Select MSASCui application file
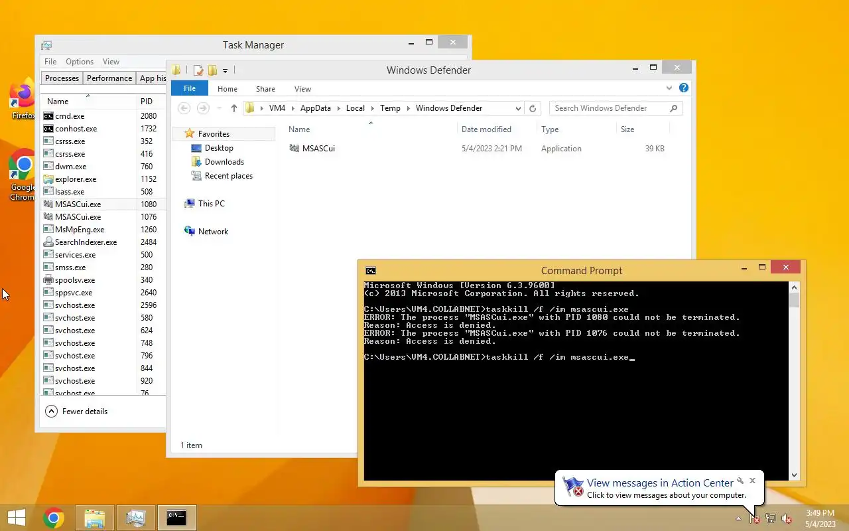Viewport: 849px width, 531px height. (318, 149)
